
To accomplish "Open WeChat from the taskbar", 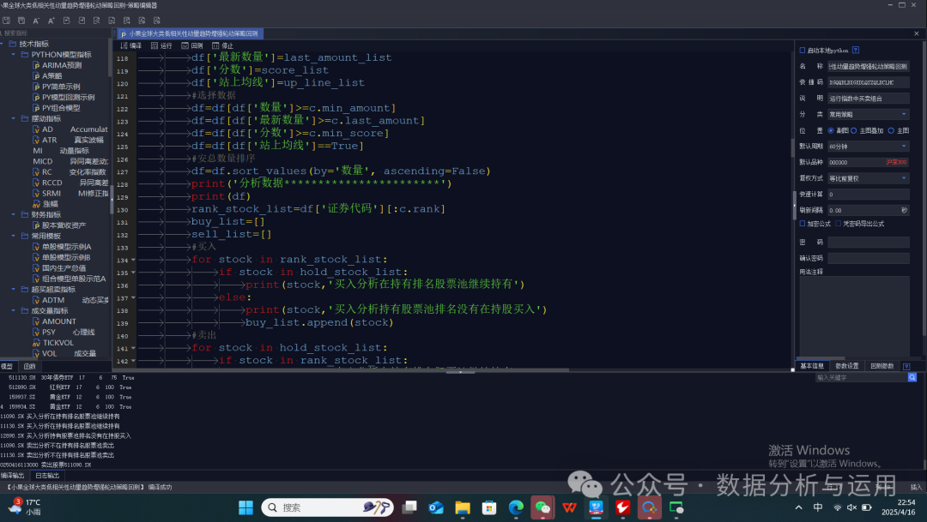I will (542, 507).
